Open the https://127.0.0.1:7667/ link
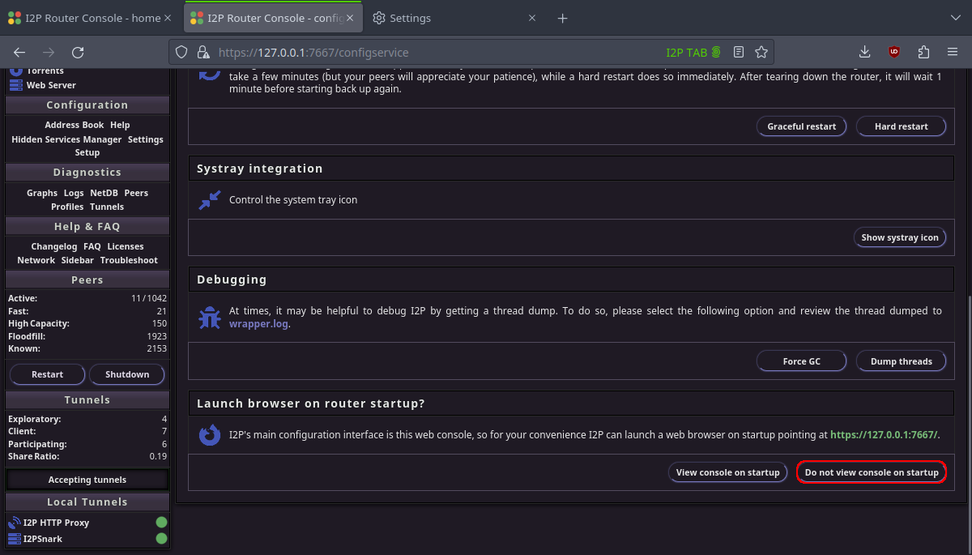This screenshot has height=555, width=972. click(x=884, y=435)
